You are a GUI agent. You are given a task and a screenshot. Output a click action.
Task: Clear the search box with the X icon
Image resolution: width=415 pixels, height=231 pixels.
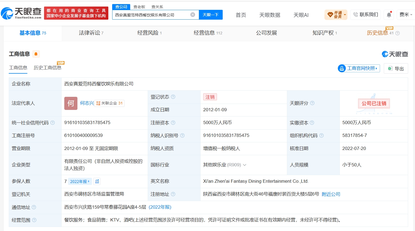[x=193, y=15]
